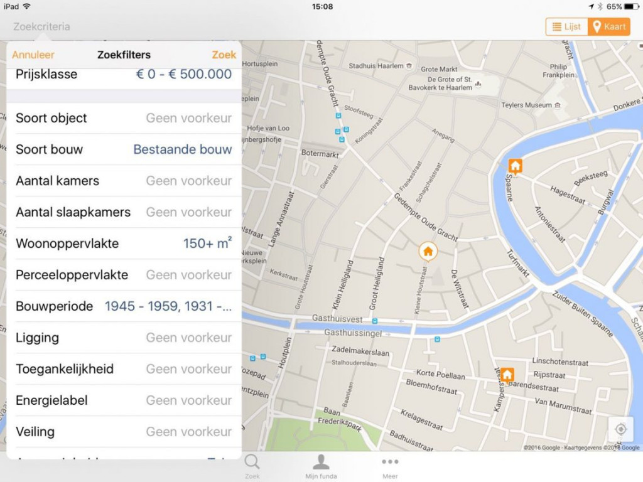Select the Soort bouw filter row
The image size is (643, 482).
124,149
